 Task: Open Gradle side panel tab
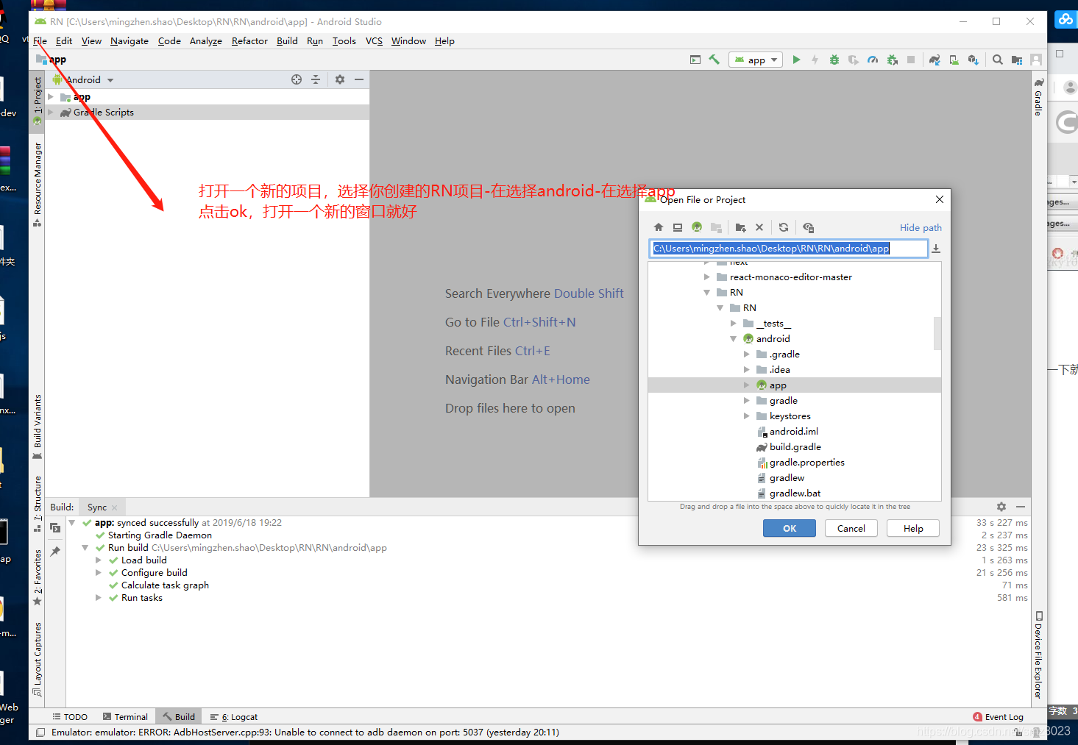point(1038,97)
